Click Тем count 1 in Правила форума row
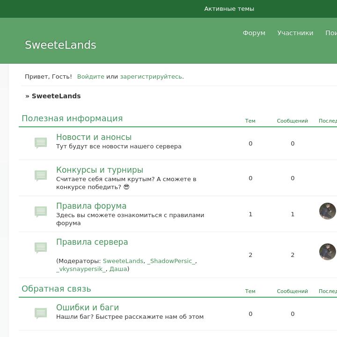Image resolution: width=337 pixels, height=337 pixels. [x=250, y=214]
